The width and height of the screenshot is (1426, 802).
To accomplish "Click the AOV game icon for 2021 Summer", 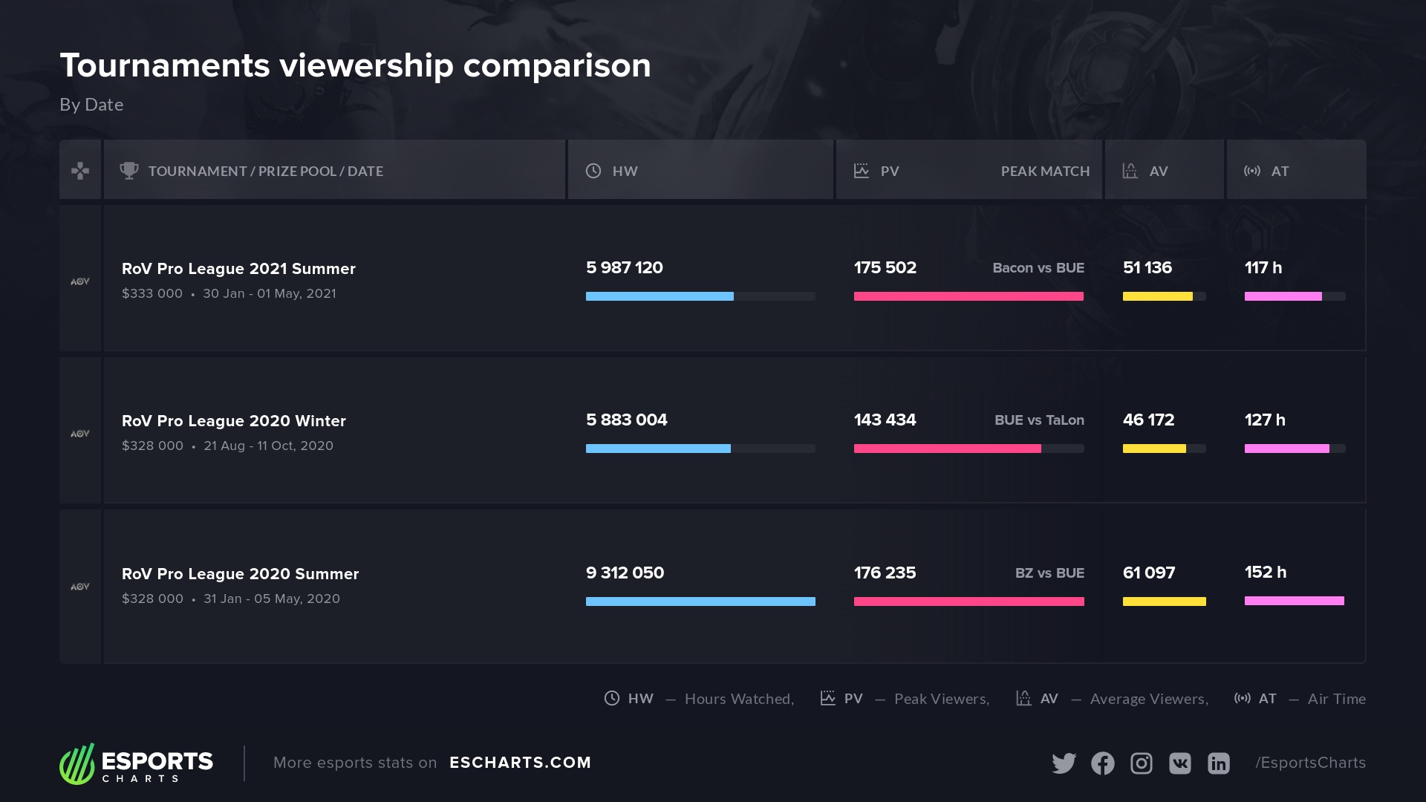I will pos(80,281).
